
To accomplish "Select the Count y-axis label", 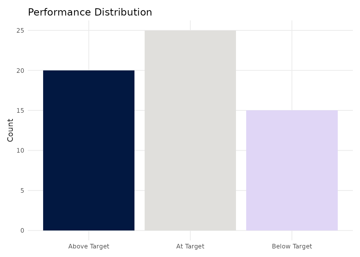I will pos(10,130).
